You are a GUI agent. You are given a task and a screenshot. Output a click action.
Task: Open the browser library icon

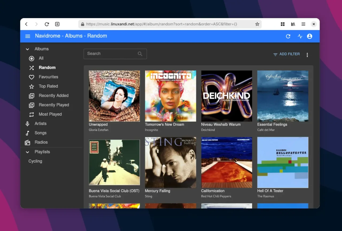(x=293, y=24)
